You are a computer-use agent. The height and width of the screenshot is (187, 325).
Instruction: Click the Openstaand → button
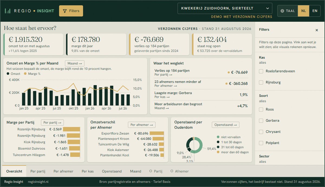coord(226,125)
